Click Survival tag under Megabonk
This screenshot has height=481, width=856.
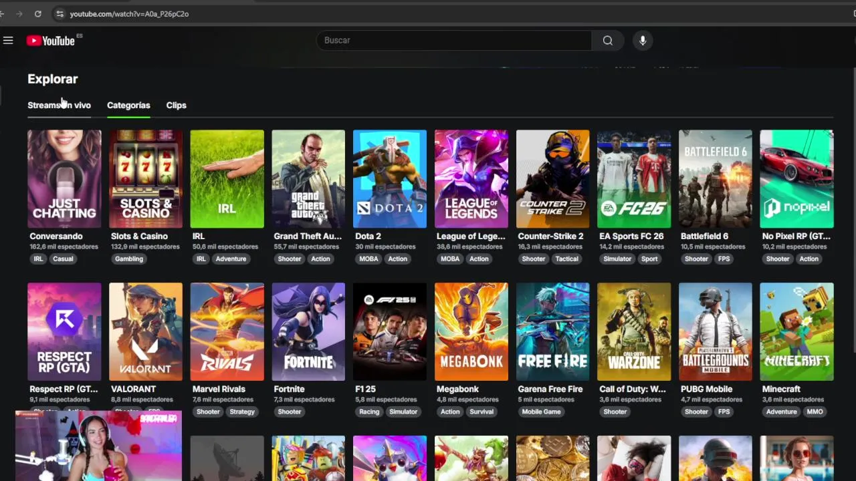tap(481, 412)
